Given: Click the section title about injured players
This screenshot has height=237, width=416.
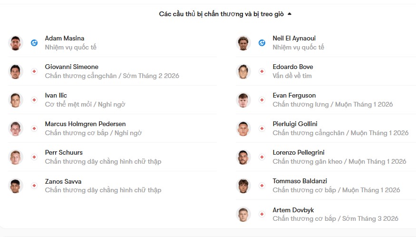Looking at the screenshot, I should tap(221, 14).
